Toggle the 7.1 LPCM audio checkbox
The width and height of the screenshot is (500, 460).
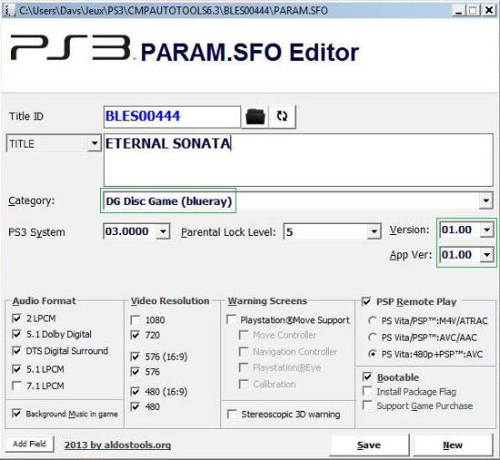(16, 386)
